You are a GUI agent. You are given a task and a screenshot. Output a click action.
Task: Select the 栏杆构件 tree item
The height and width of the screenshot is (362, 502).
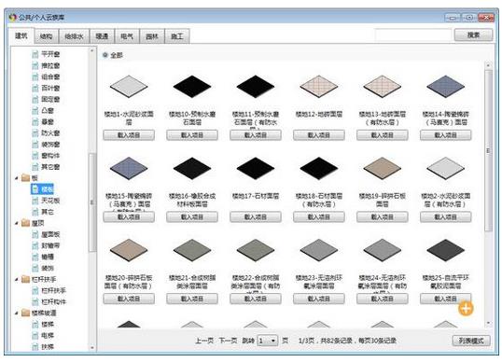(53, 302)
